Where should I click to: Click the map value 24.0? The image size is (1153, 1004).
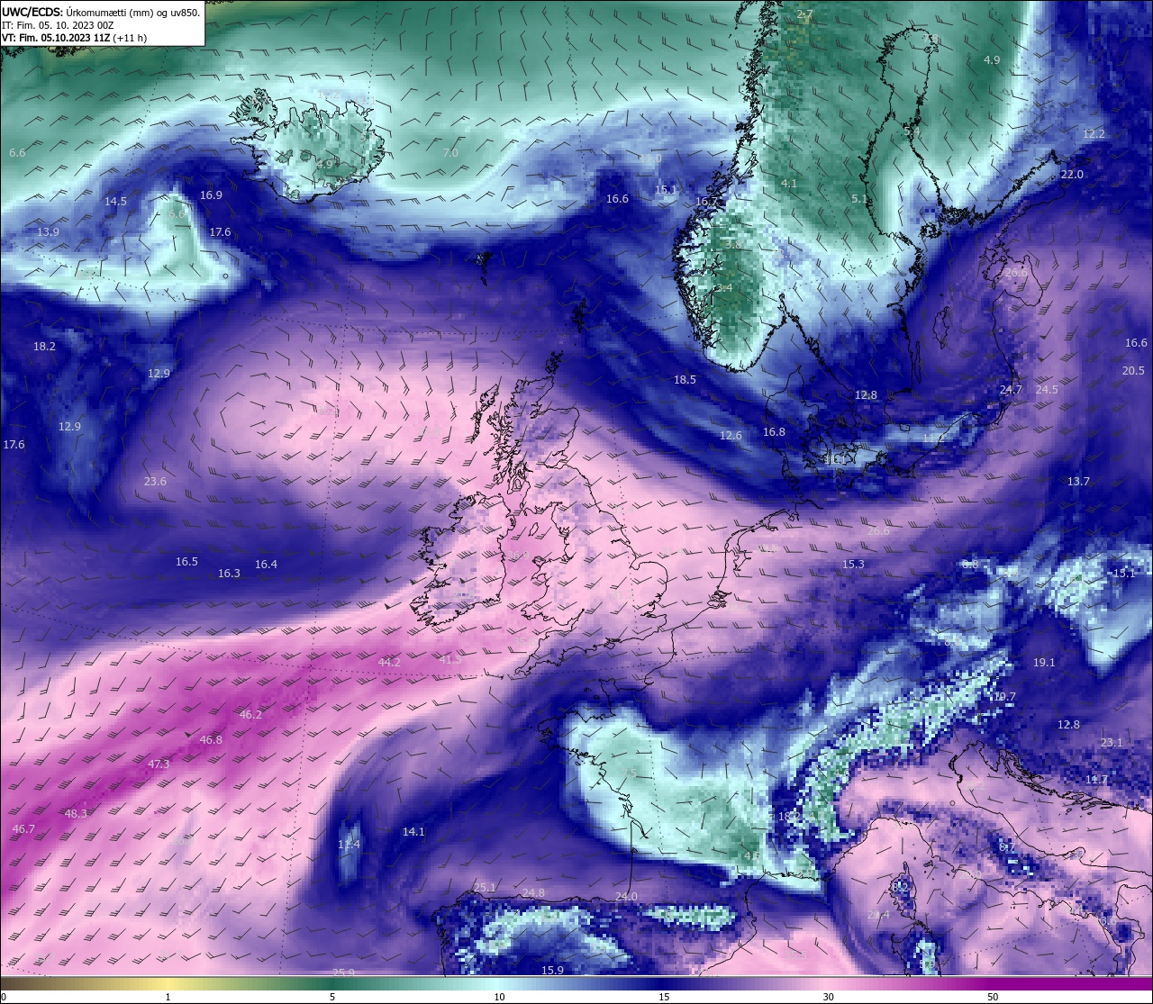pos(626,896)
